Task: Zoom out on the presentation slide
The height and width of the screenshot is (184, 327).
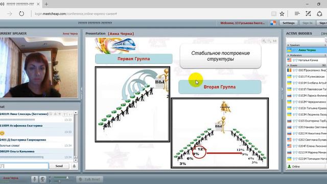Action: click(269, 41)
